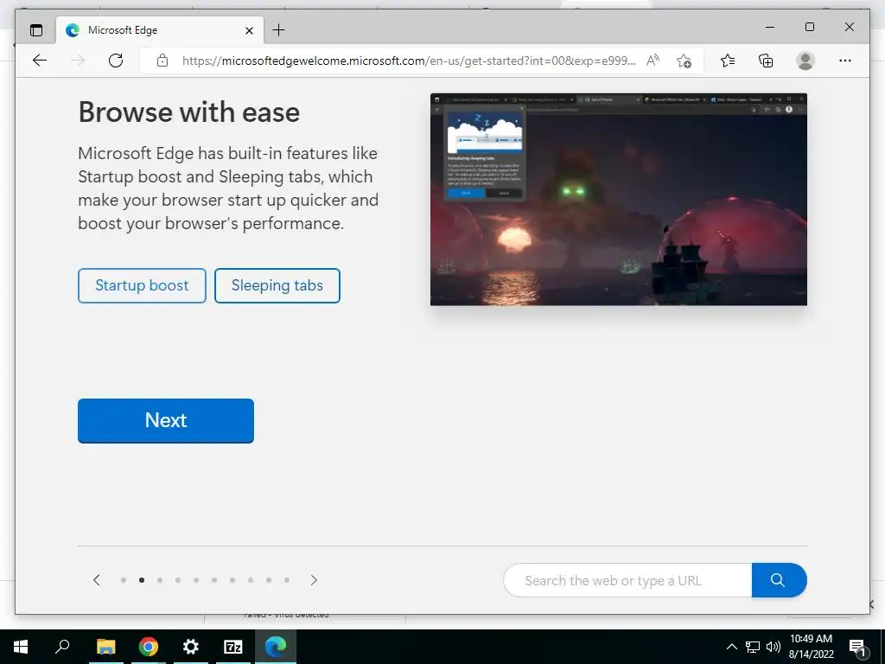Open the profile avatar menu
885x664 pixels.
[x=805, y=61]
